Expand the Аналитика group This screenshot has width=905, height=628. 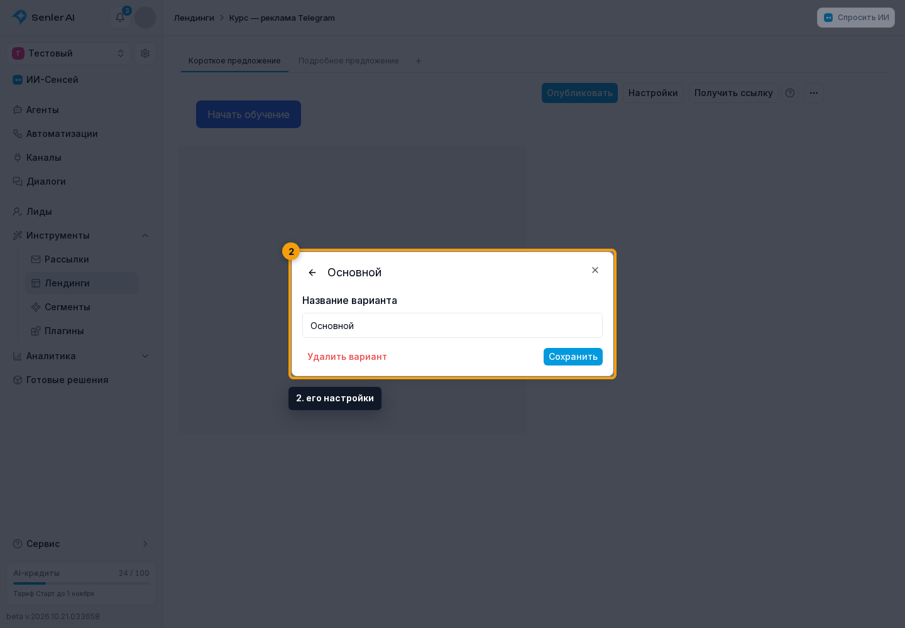click(x=81, y=356)
